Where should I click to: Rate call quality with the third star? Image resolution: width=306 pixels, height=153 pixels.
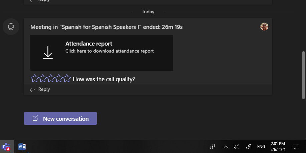(x=51, y=79)
